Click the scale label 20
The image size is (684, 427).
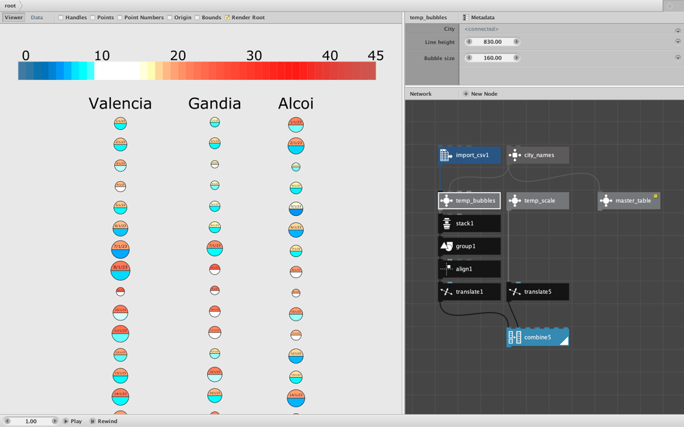coord(178,56)
